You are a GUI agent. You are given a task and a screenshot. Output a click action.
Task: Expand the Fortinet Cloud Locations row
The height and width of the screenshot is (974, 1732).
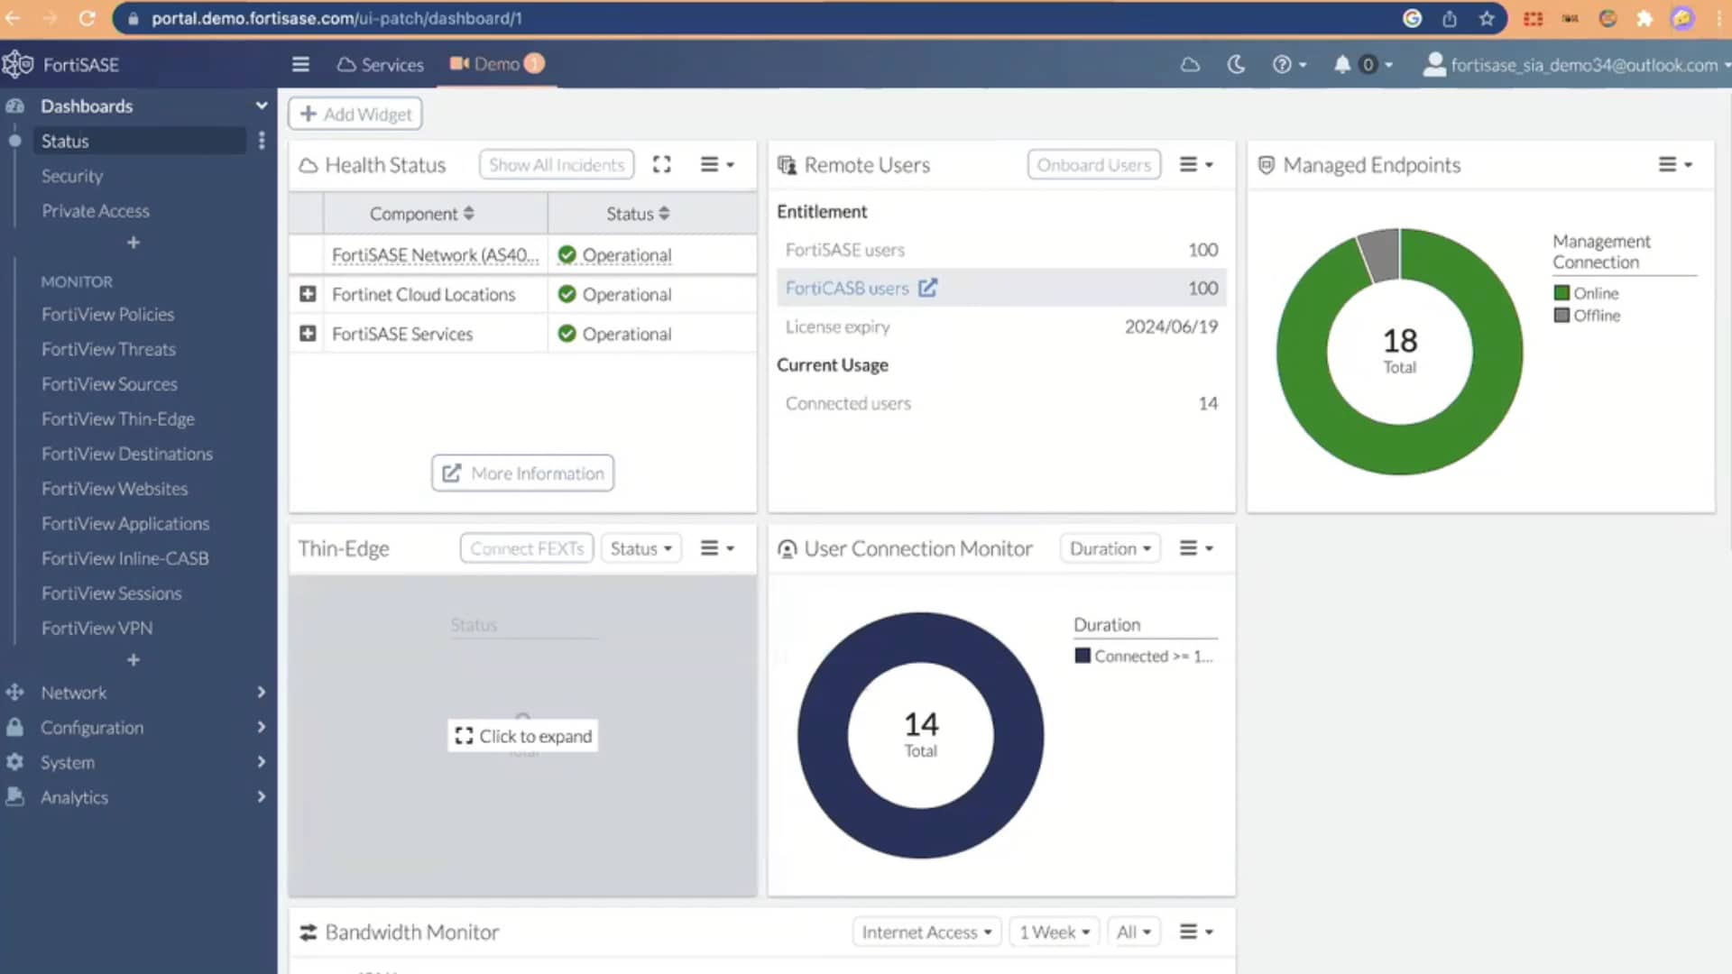[307, 294]
